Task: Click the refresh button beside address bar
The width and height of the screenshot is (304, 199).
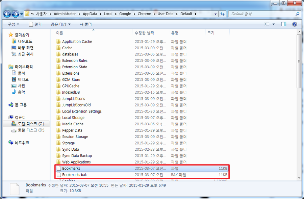Action: [x=222, y=14]
